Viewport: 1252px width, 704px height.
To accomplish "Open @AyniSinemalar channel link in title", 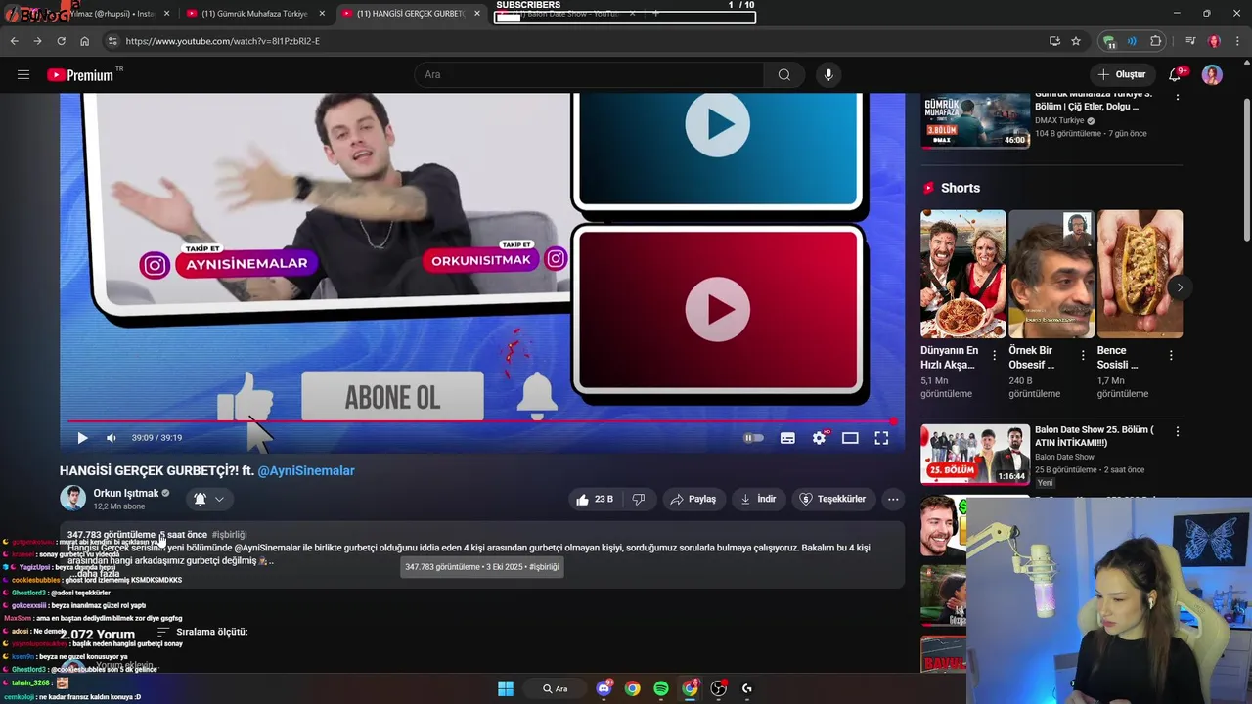I will tap(306, 470).
